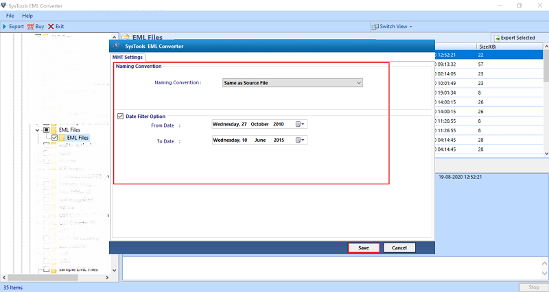Click the dialog title gear icon

coord(116,46)
